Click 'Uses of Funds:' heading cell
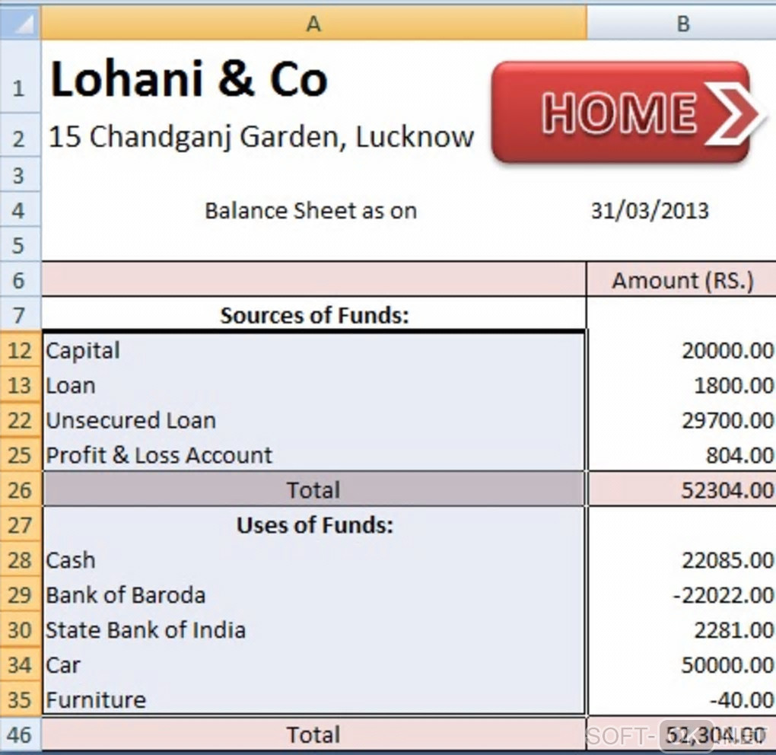Image resolution: width=776 pixels, height=755 pixels. [313, 525]
